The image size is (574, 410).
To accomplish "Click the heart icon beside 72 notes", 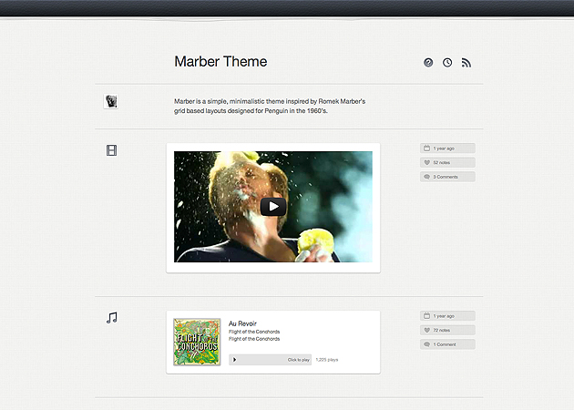I will [x=426, y=330].
